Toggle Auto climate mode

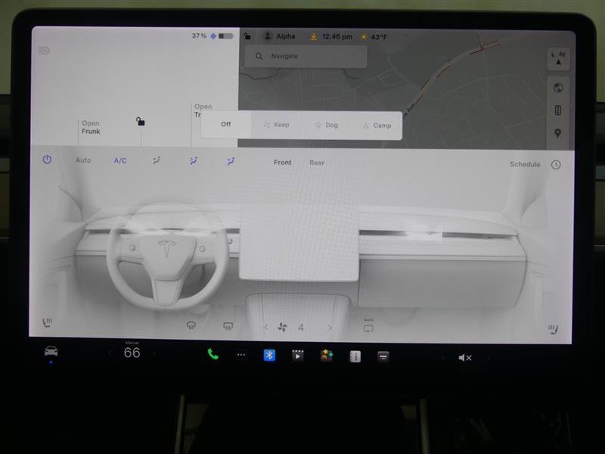(83, 160)
